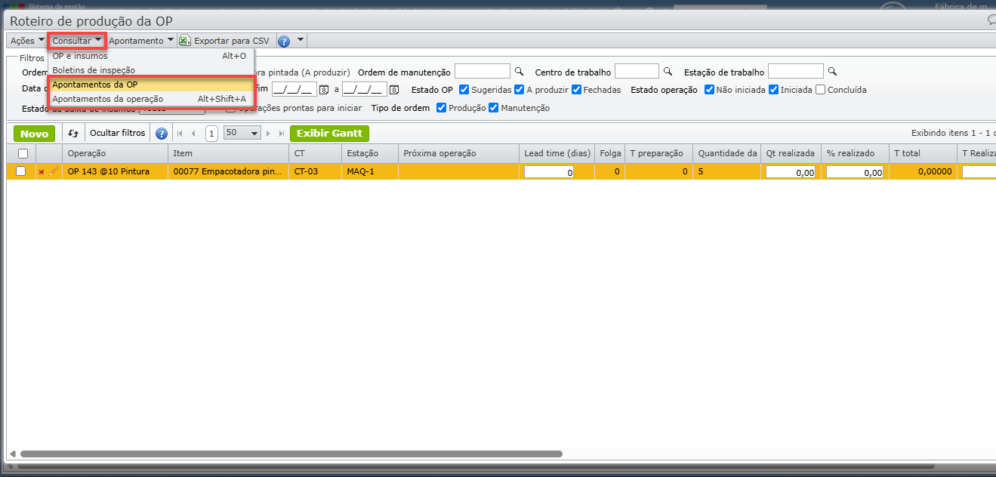Click cell OP 143 @10 Pintura
996x477 pixels.
[x=115, y=171]
